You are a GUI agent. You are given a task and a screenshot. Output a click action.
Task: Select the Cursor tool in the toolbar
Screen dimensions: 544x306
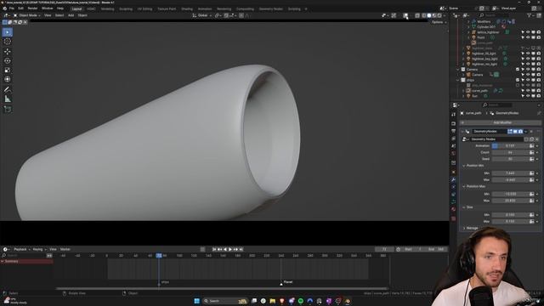(8, 42)
